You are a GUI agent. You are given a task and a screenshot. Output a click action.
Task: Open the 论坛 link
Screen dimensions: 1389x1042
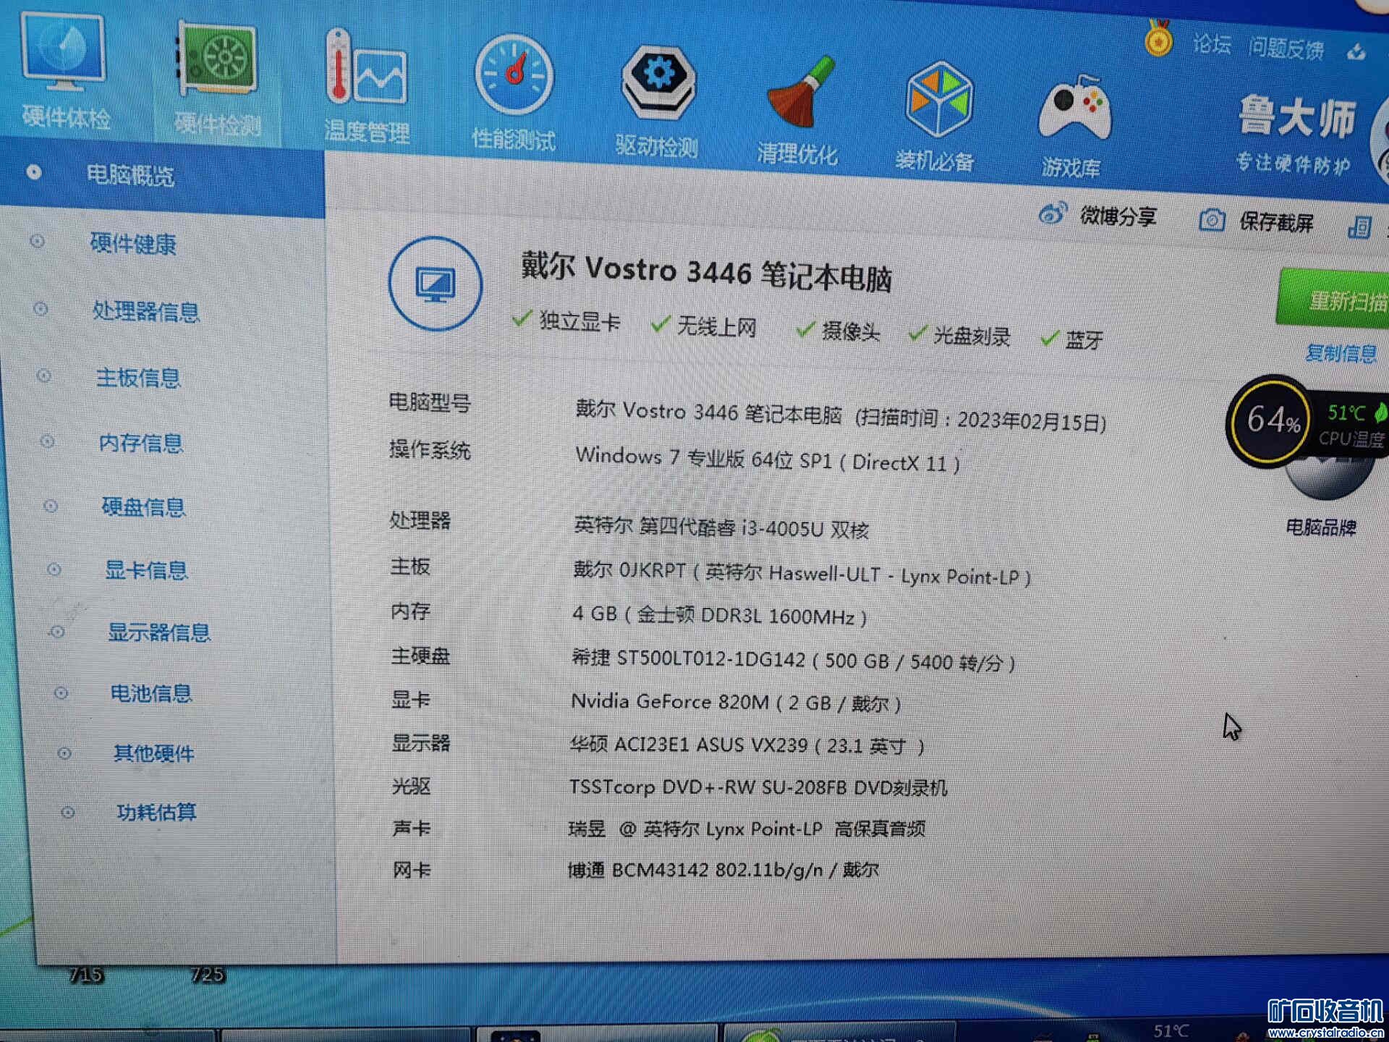click(1212, 45)
